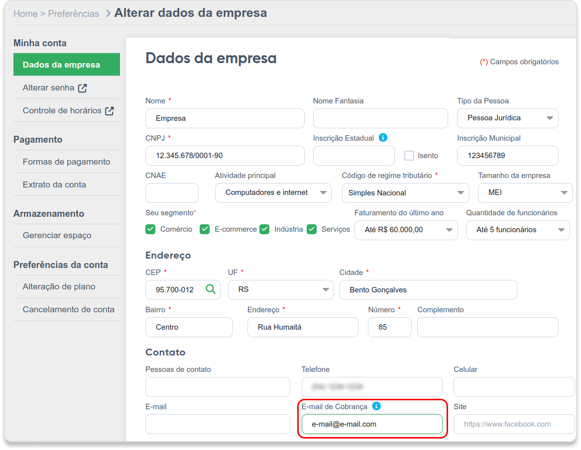Open the Tamanho da empresa dropdown

pyautogui.click(x=525, y=193)
